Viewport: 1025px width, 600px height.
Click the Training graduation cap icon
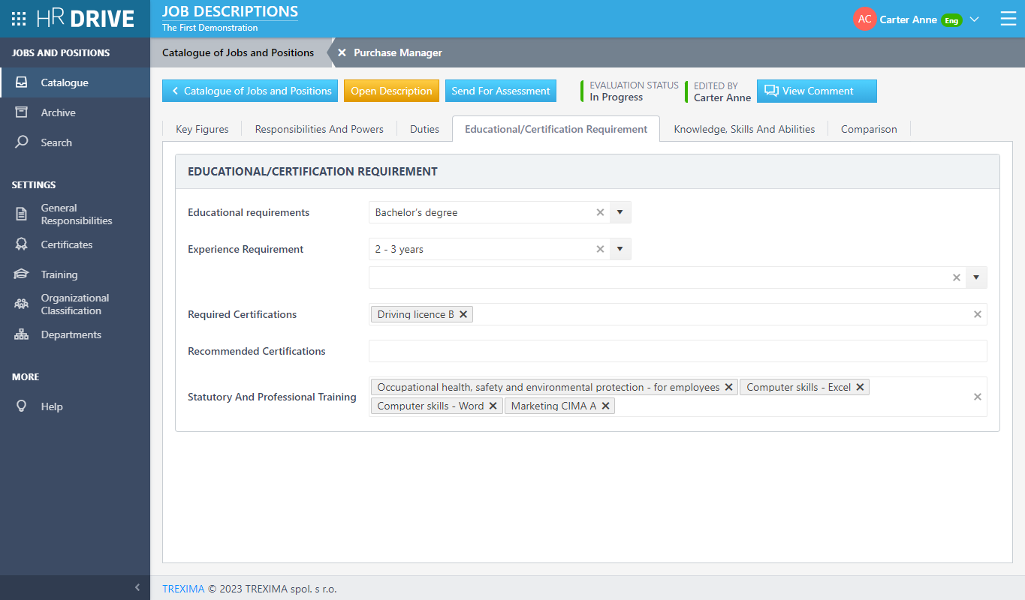(22, 274)
